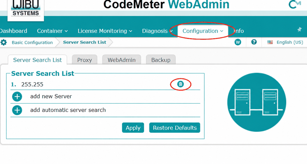The height and width of the screenshot is (164, 307).
Task: Click the pin icon in the navigation bar
Action: tap(299, 30)
